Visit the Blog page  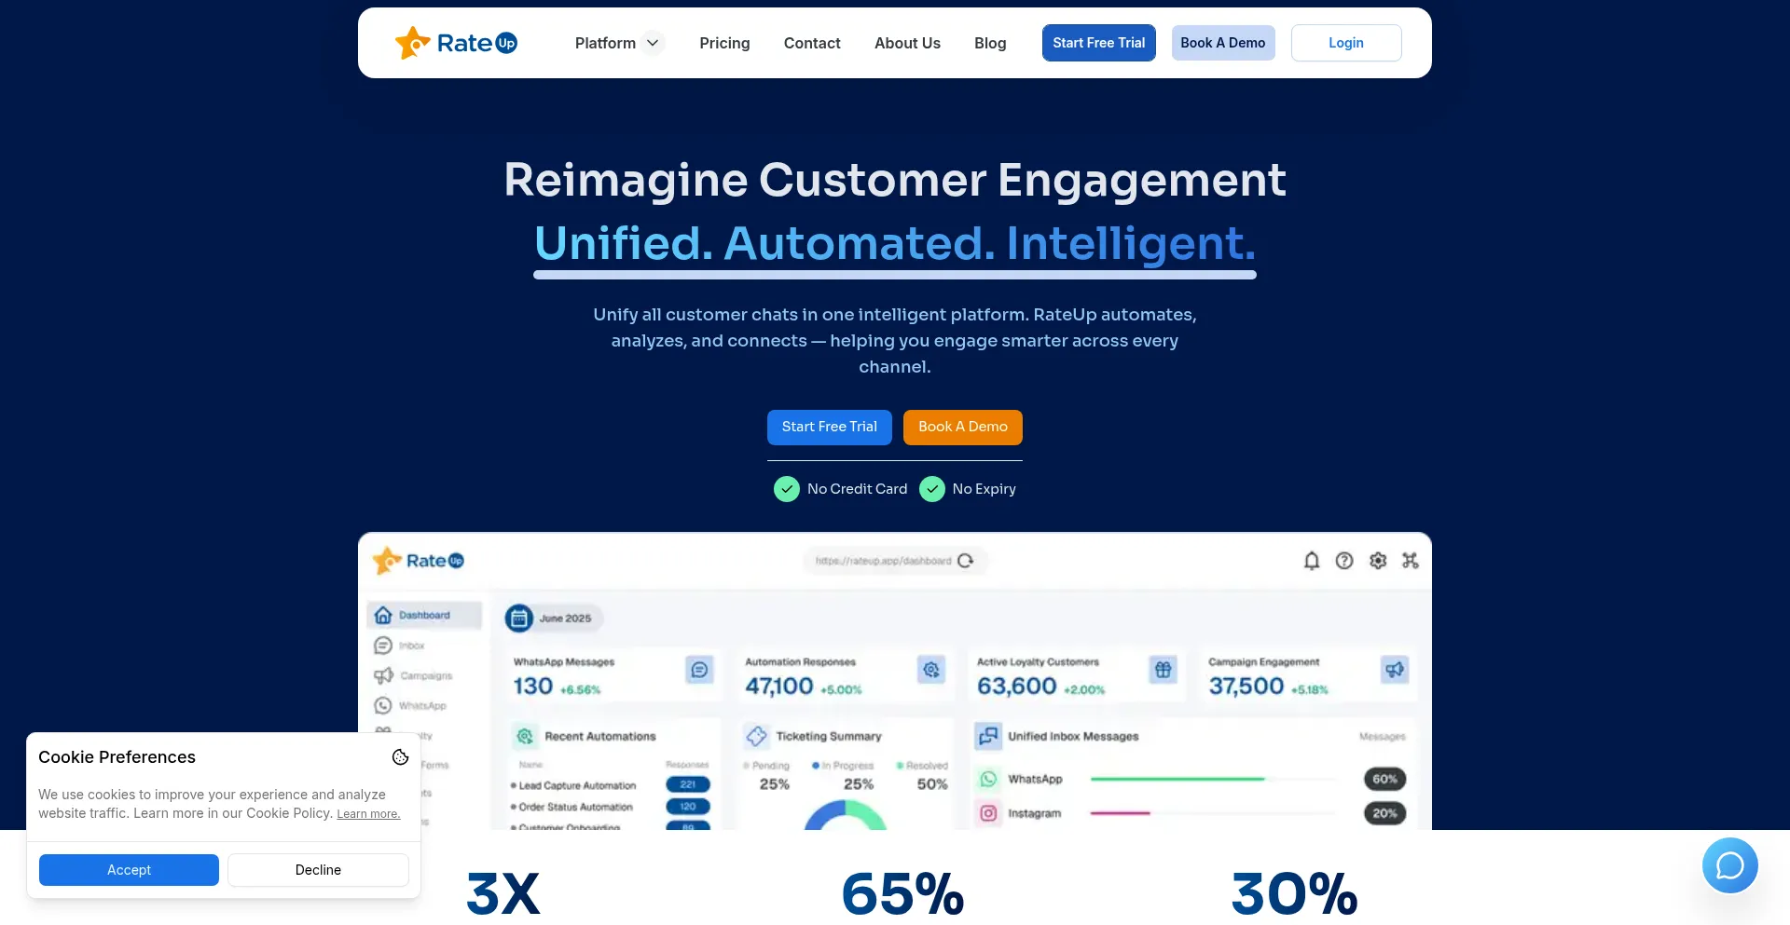990,43
